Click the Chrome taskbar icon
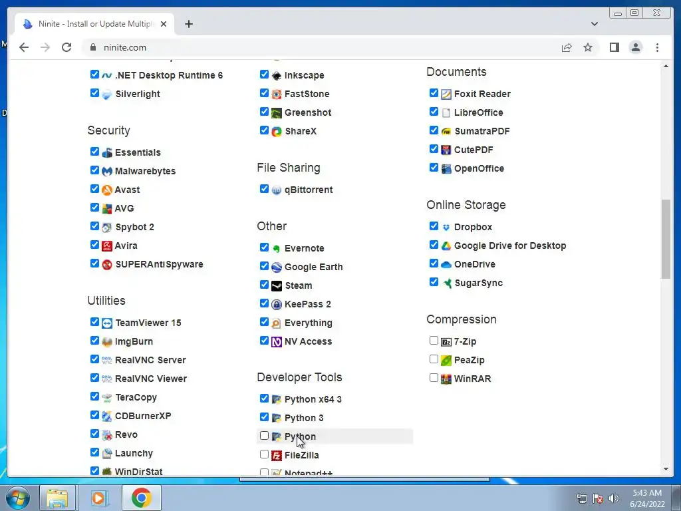681x511 pixels. click(x=141, y=498)
